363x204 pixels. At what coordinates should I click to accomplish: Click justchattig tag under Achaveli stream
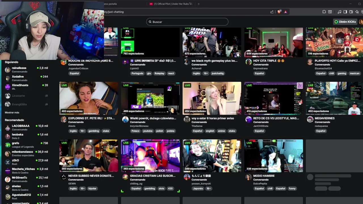click(218, 73)
